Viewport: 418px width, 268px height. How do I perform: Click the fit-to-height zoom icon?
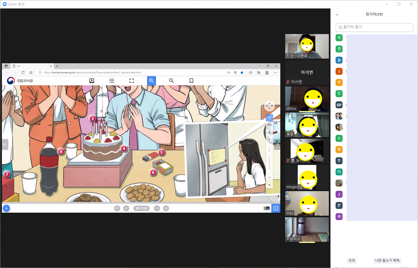(269, 132)
